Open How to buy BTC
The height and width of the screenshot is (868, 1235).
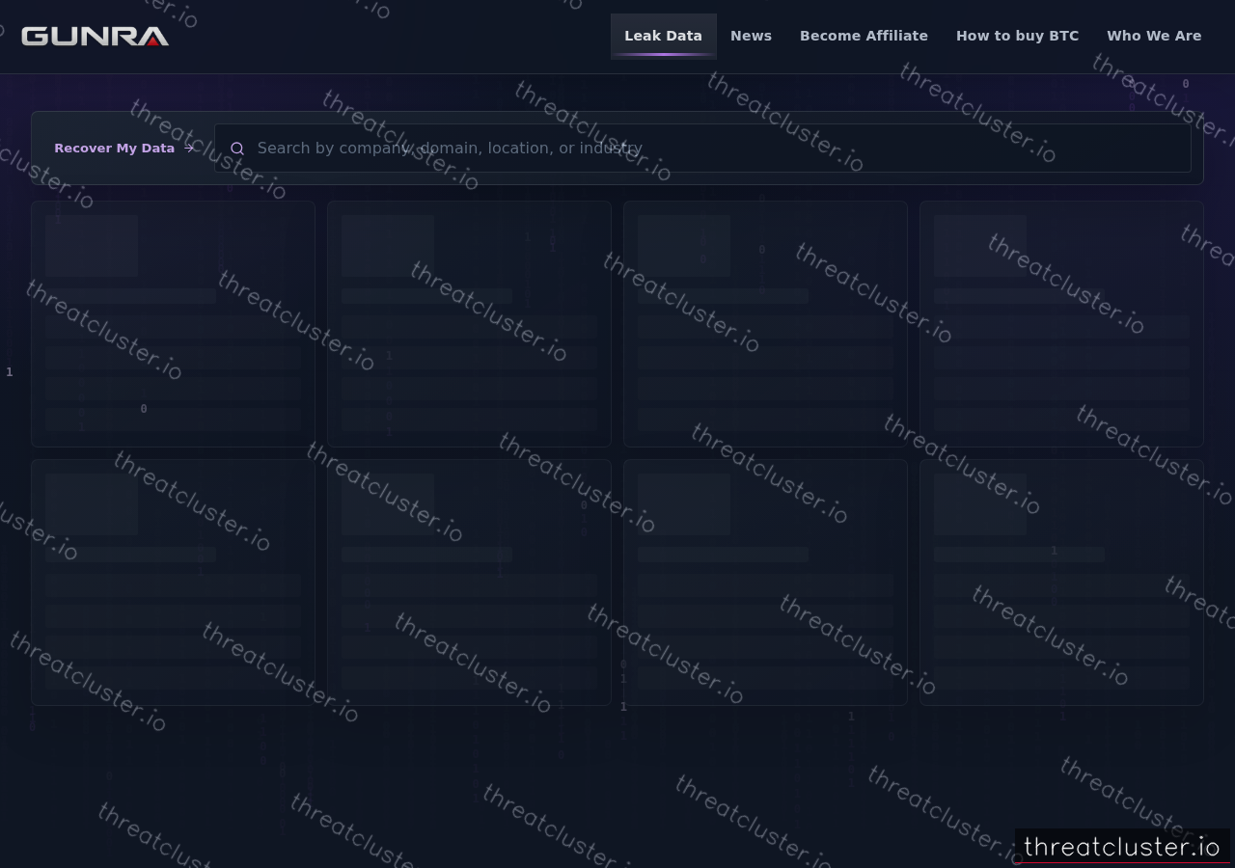click(1017, 36)
